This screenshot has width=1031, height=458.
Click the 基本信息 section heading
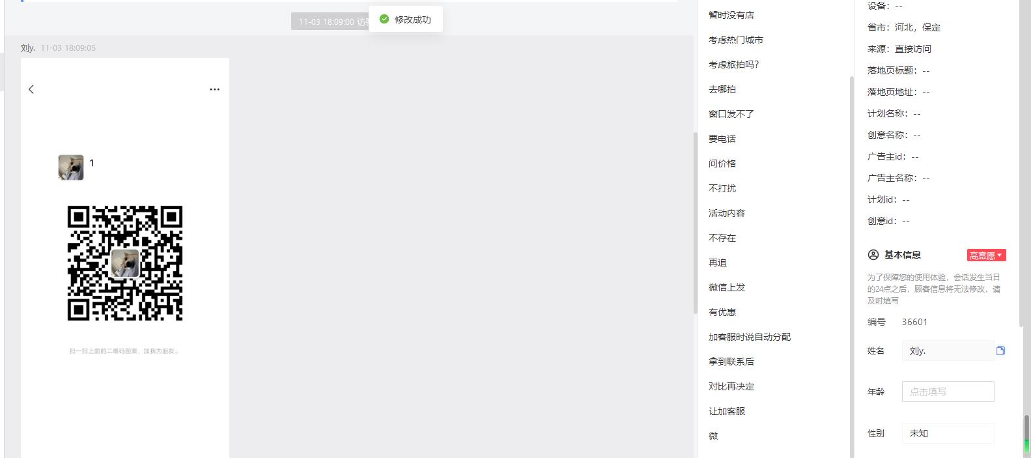pos(902,255)
